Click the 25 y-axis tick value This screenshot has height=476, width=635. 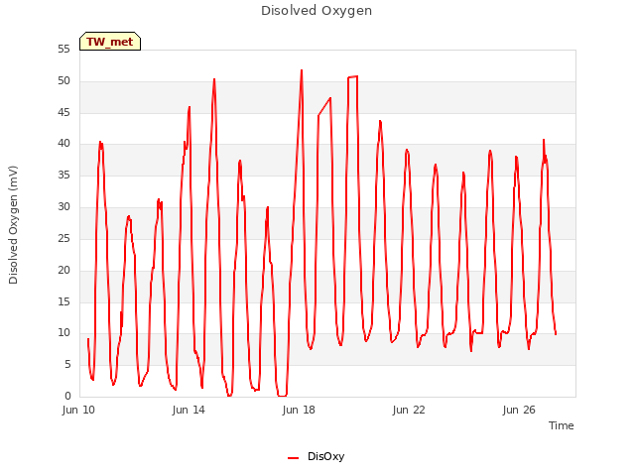pyautogui.click(x=63, y=238)
